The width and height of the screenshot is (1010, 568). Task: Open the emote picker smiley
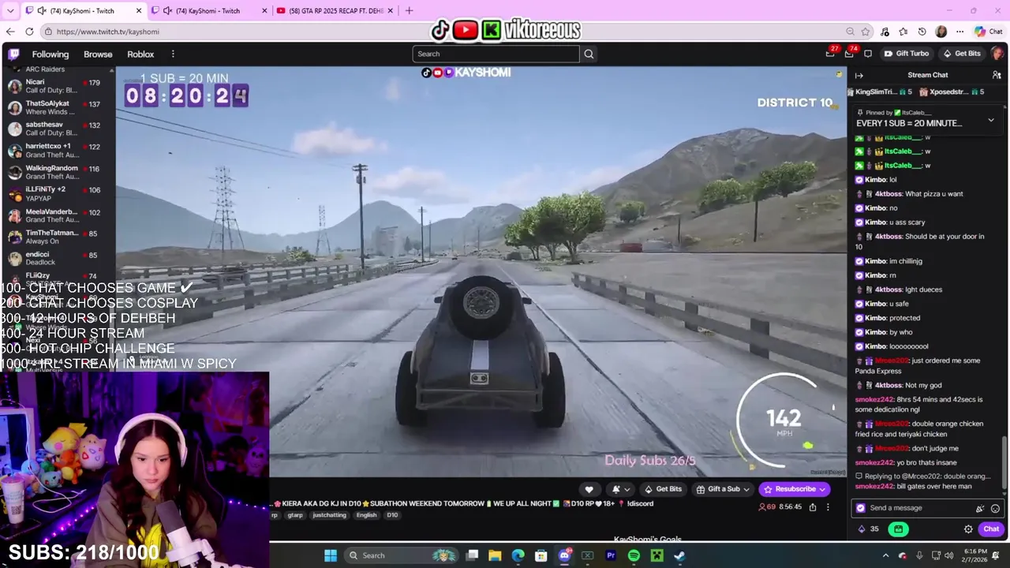(x=995, y=509)
